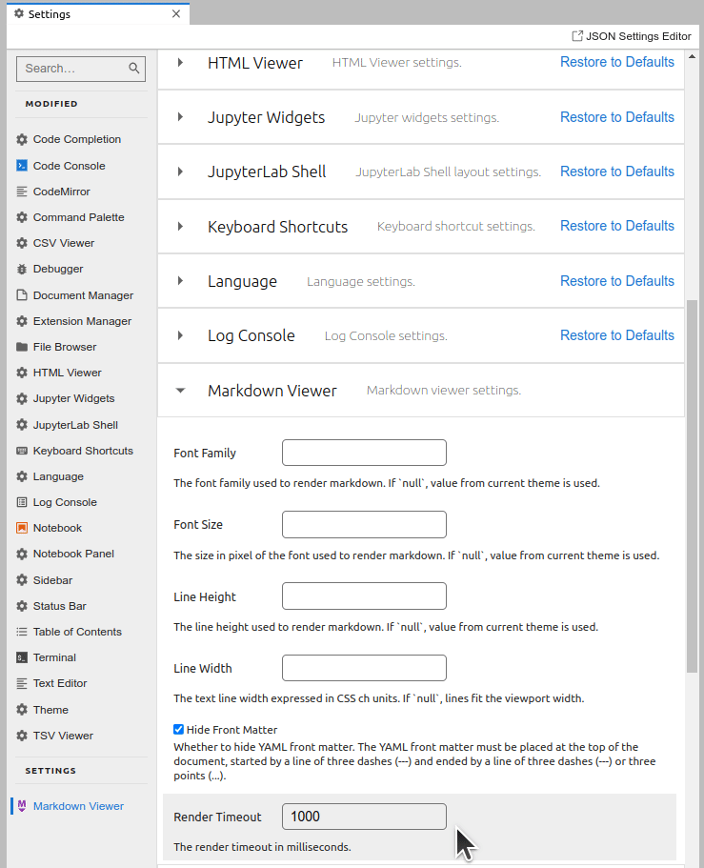Image resolution: width=704 pixels, height=868 pixels.
Task: Select the Terminal icon in the sidebar
Action: tap(21, 657)
